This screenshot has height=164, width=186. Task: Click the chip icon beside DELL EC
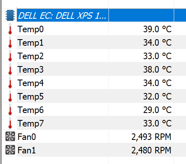point(10,15)
